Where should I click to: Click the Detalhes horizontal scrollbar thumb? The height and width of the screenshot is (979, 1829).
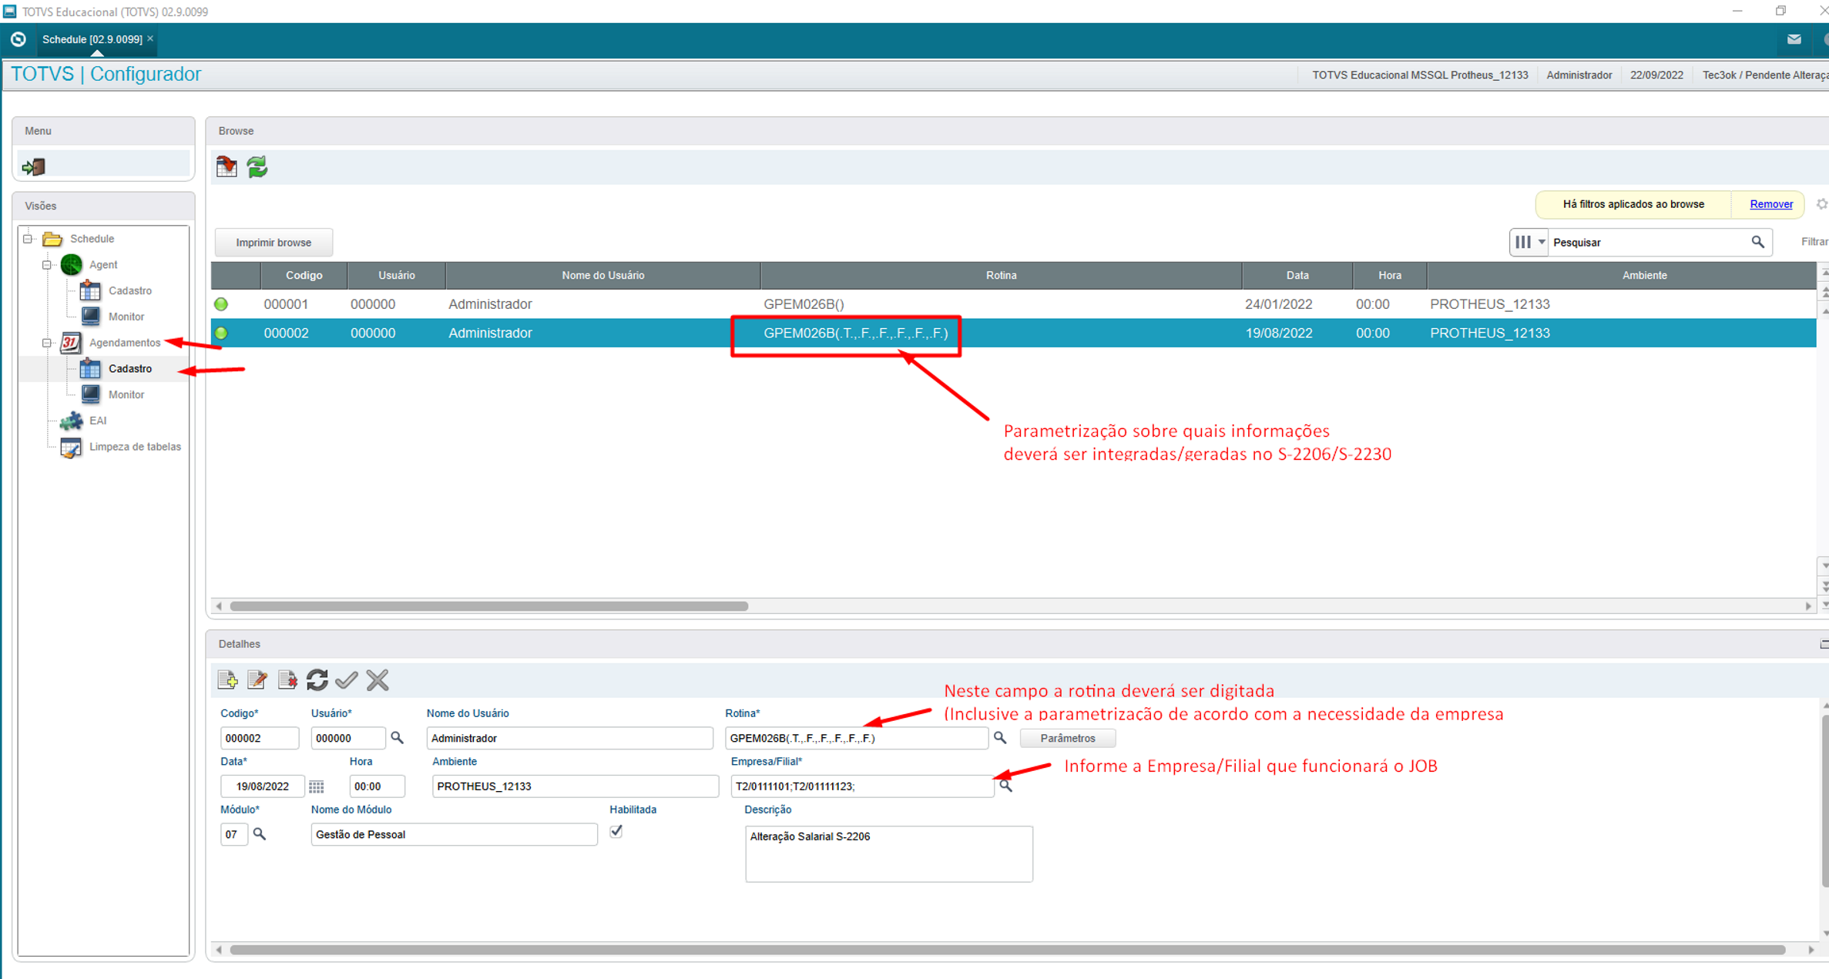[x=1008, y=950]
